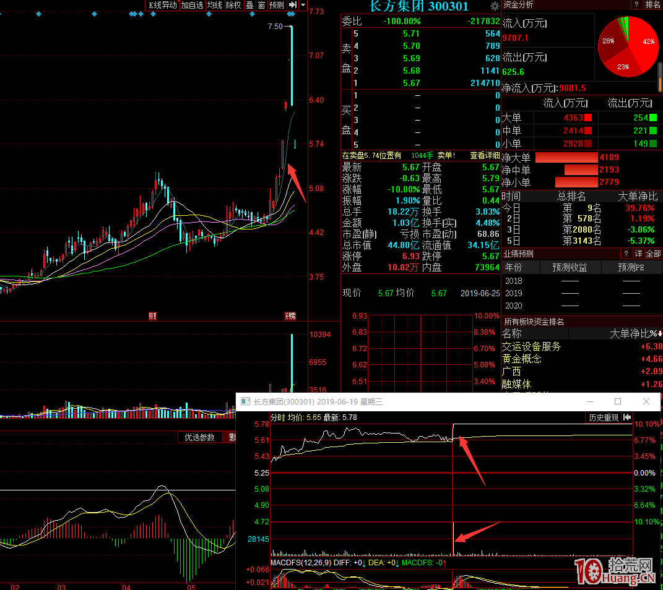Viewport: 663px width, 590px height.
Task: Click the jump-to-end arrow icon in chart toolbar
Action: click(x=293, y=5)
